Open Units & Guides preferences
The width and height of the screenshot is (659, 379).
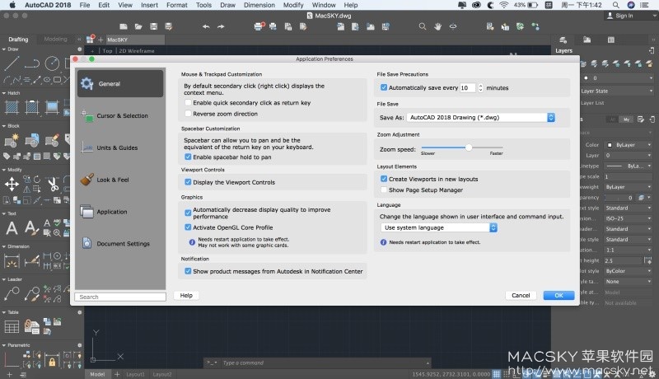point(120,147)
